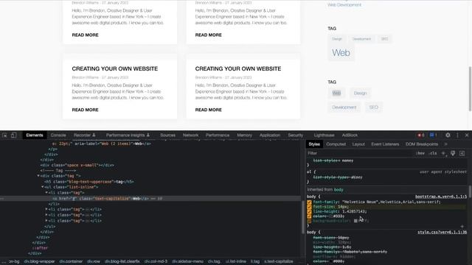The height and width of the screenshot is (265, 472).
Task: Toggle element state with :hov
Action: point(420,153)
